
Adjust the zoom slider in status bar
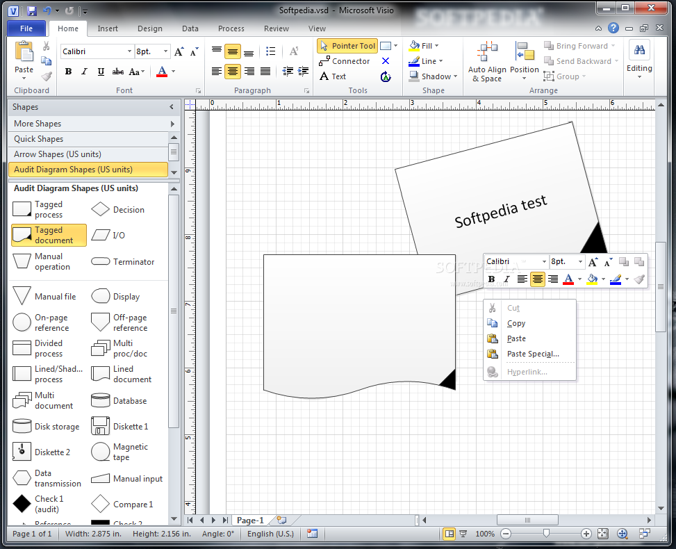[x=547, y=534]
